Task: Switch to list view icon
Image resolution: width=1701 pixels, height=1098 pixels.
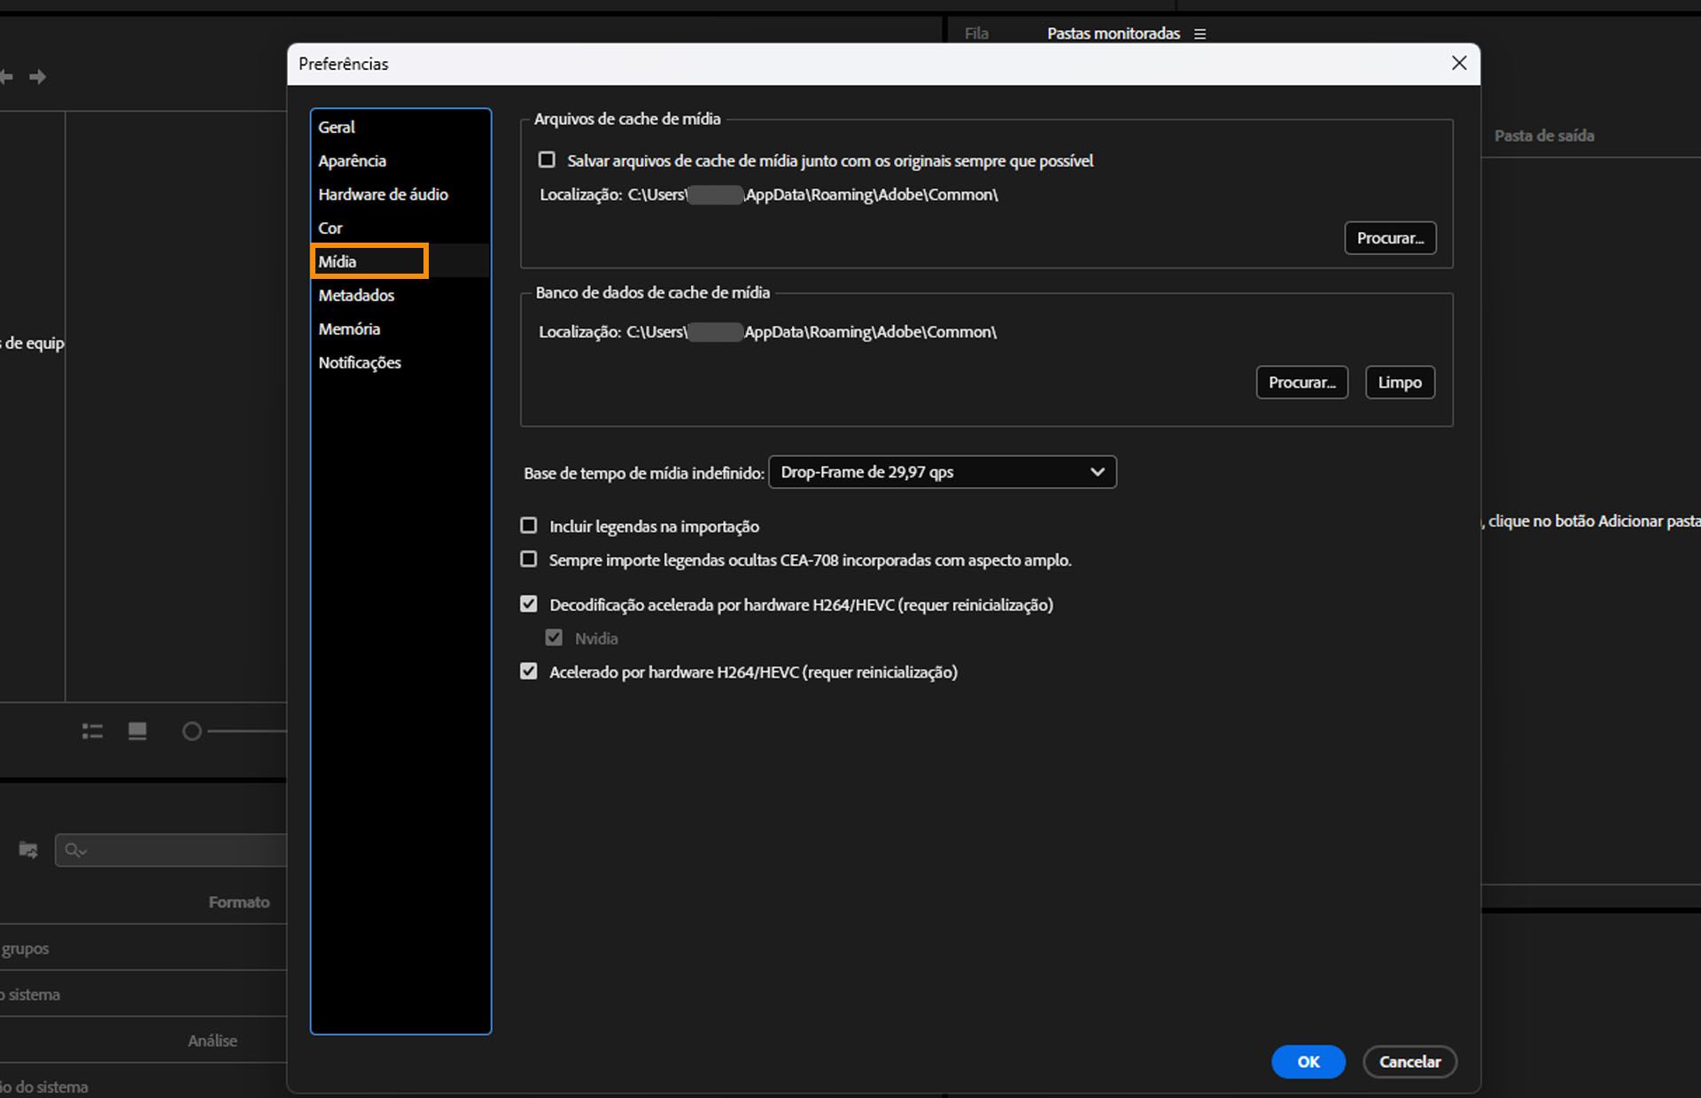Action: click(x=92, y=731)
